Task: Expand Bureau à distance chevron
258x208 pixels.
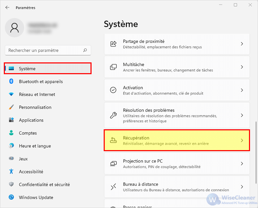Action: [x=242, y=187]
